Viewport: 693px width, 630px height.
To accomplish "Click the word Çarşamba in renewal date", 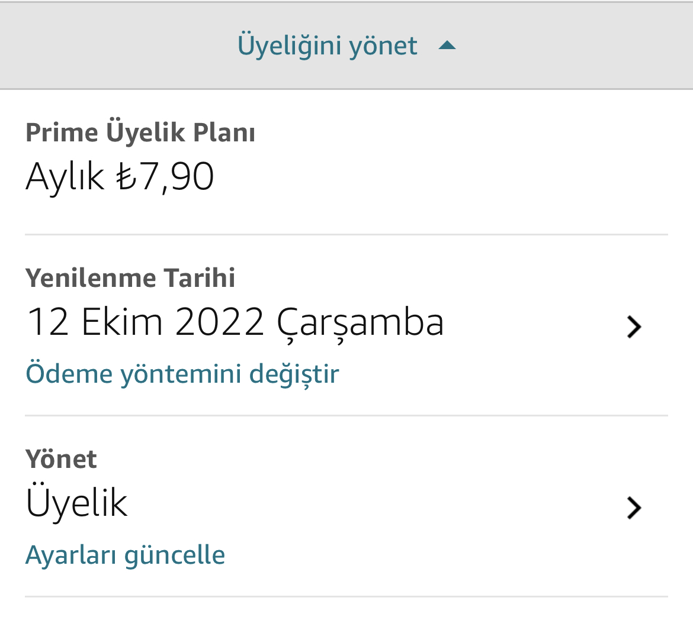I will point(360,323).
